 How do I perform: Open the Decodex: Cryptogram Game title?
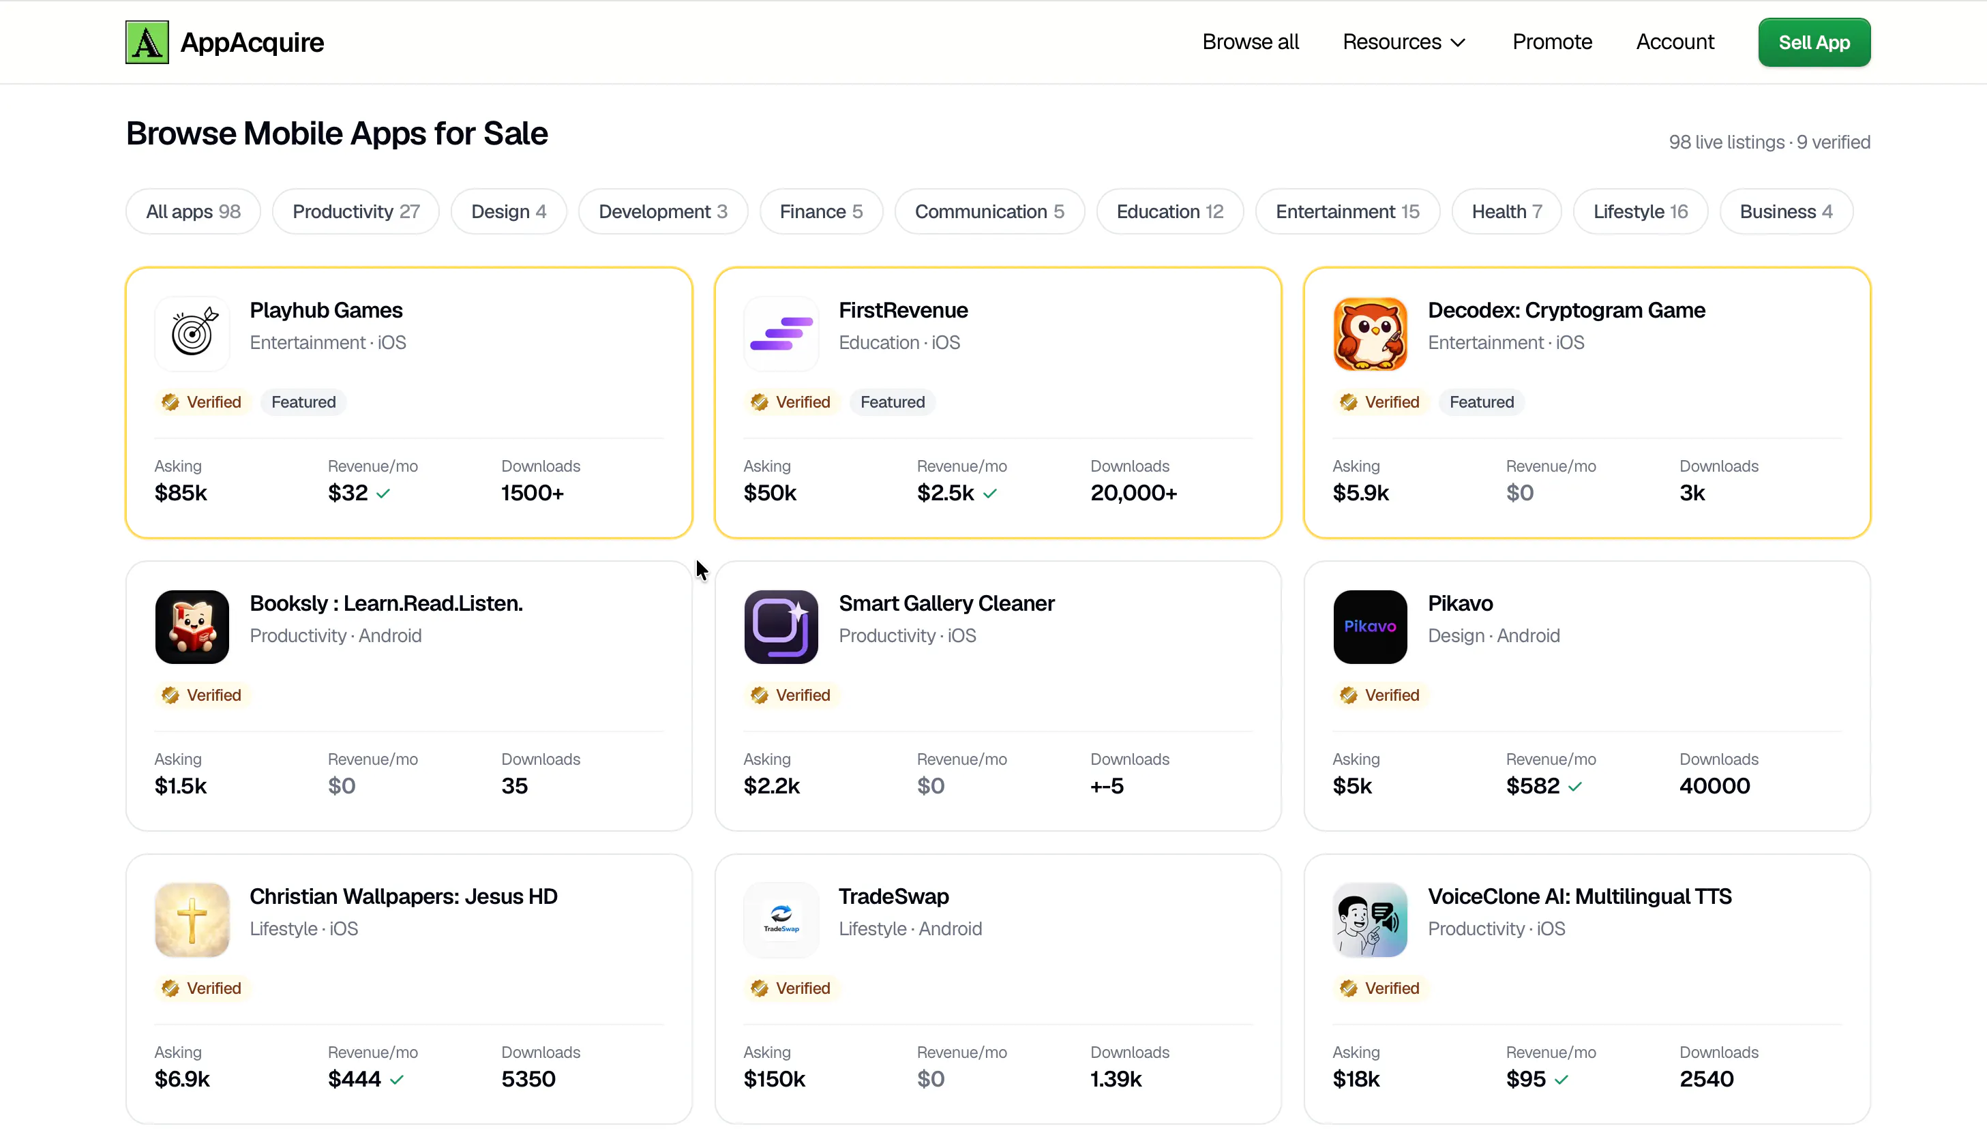pyautogui.click(x=1566, y=310)
